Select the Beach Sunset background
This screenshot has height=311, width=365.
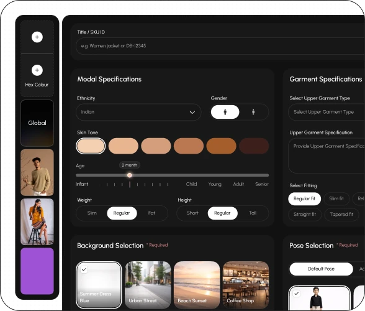pyautogui.click(x=197, y=285)
